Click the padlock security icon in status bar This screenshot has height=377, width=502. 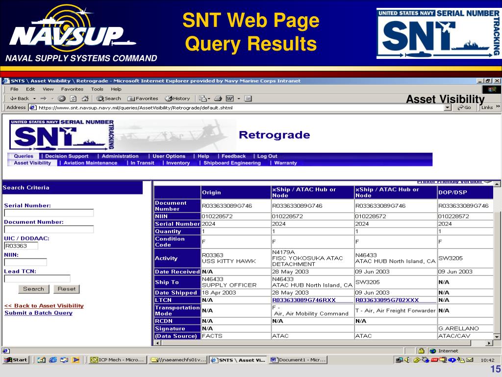[421, 350]
